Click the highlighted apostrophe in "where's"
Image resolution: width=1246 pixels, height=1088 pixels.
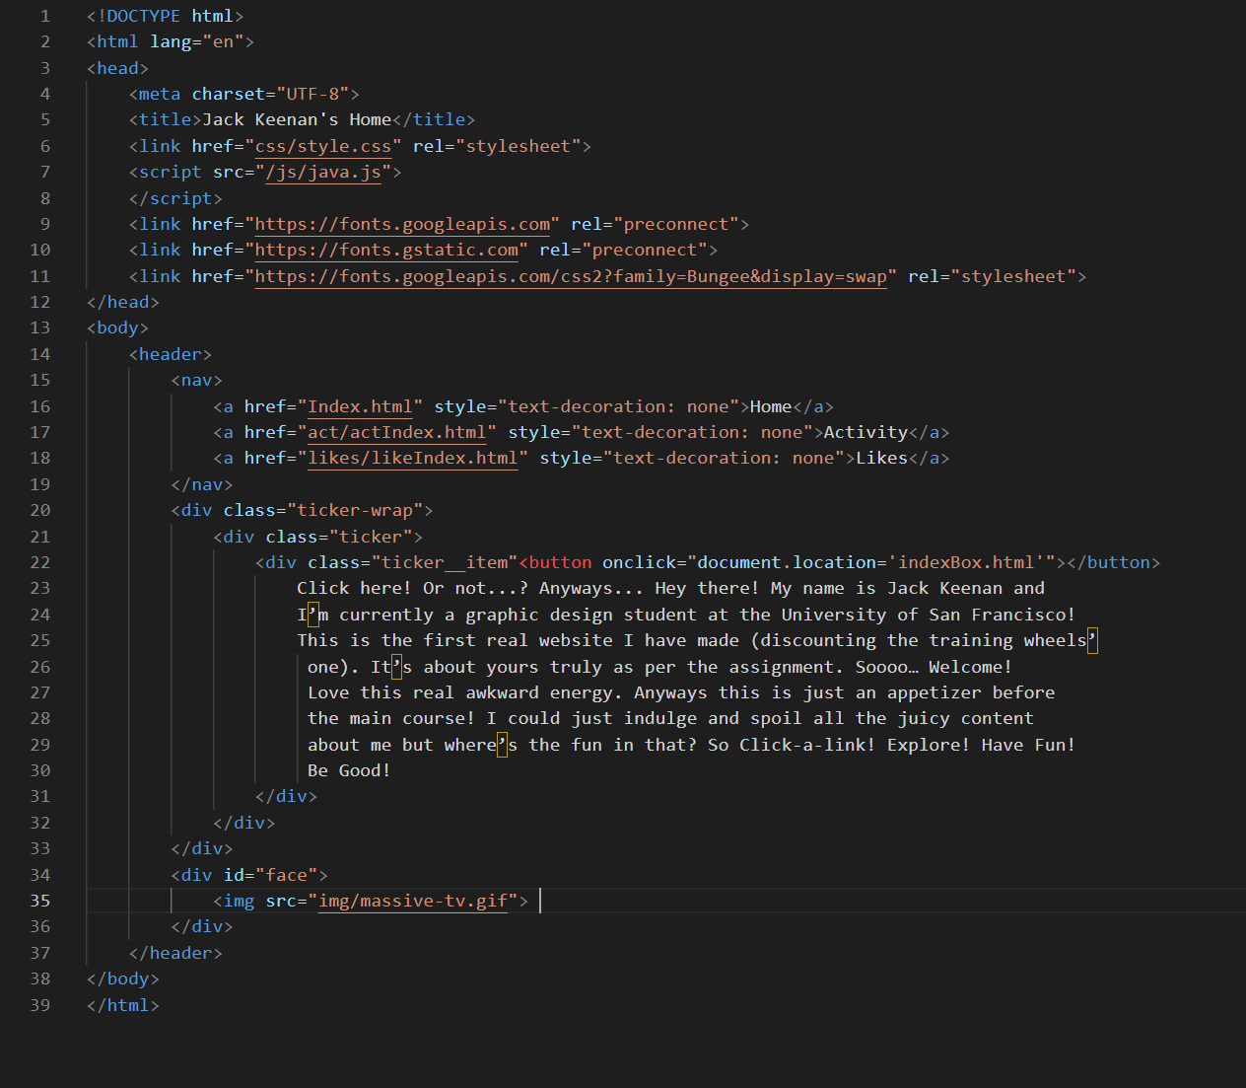tap(502, 745)
